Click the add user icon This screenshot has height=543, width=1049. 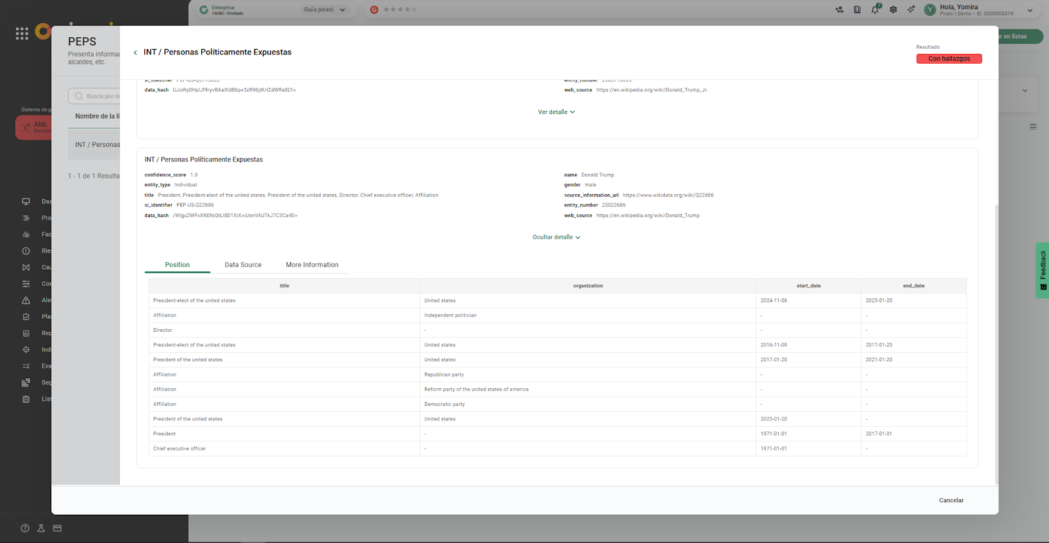pyautogui.click(x=839, y=10)
